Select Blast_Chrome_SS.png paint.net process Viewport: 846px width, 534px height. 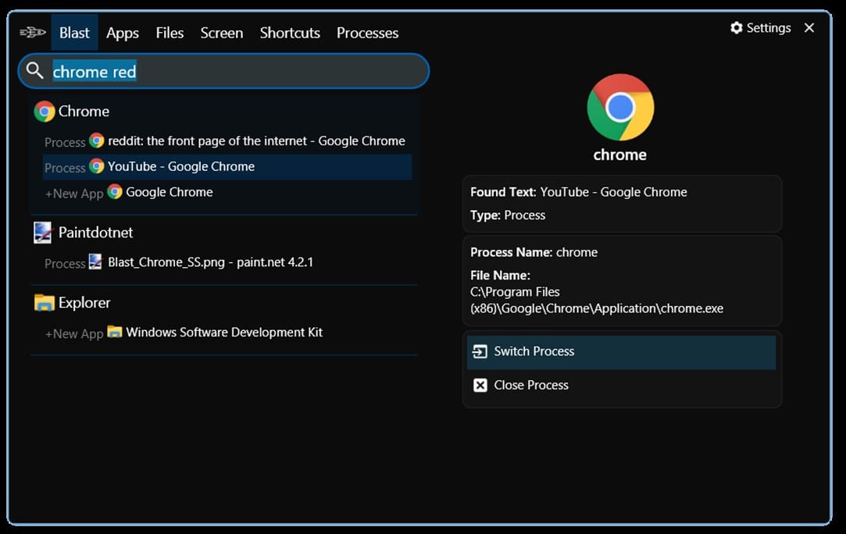(227, 262)
